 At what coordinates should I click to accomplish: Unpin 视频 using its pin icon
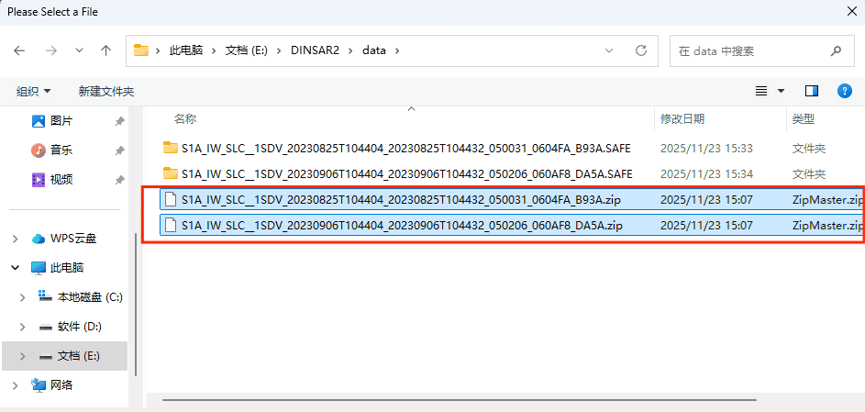click(119, 180)
